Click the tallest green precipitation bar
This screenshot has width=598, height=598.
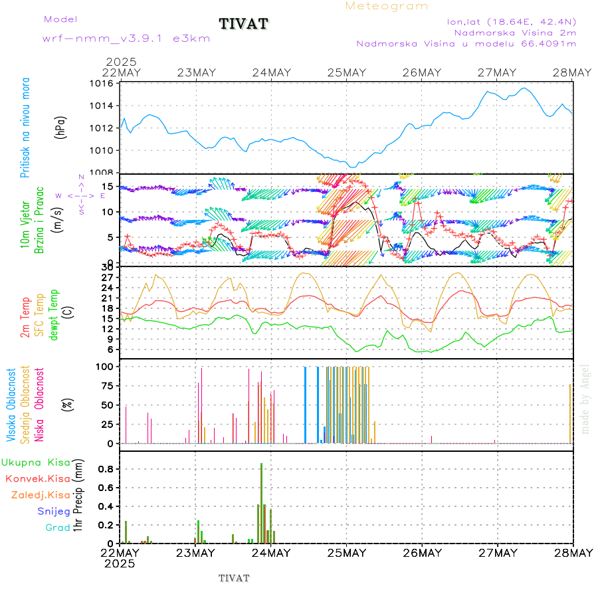(261, 503)
